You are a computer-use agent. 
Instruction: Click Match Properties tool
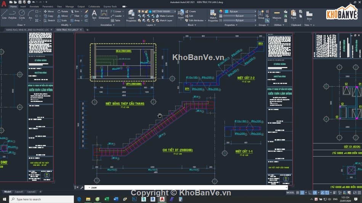pyautogui.click(x=213, y=16)
